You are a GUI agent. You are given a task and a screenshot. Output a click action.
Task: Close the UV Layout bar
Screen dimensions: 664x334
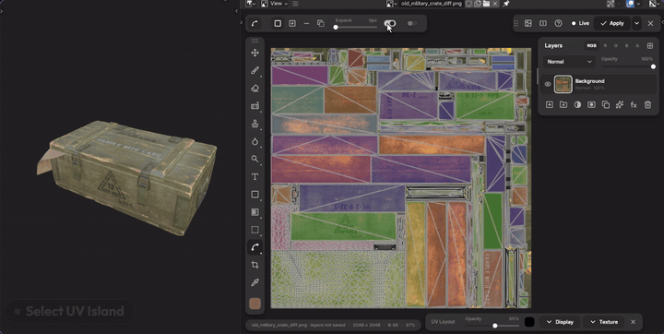tap(633, 322)
